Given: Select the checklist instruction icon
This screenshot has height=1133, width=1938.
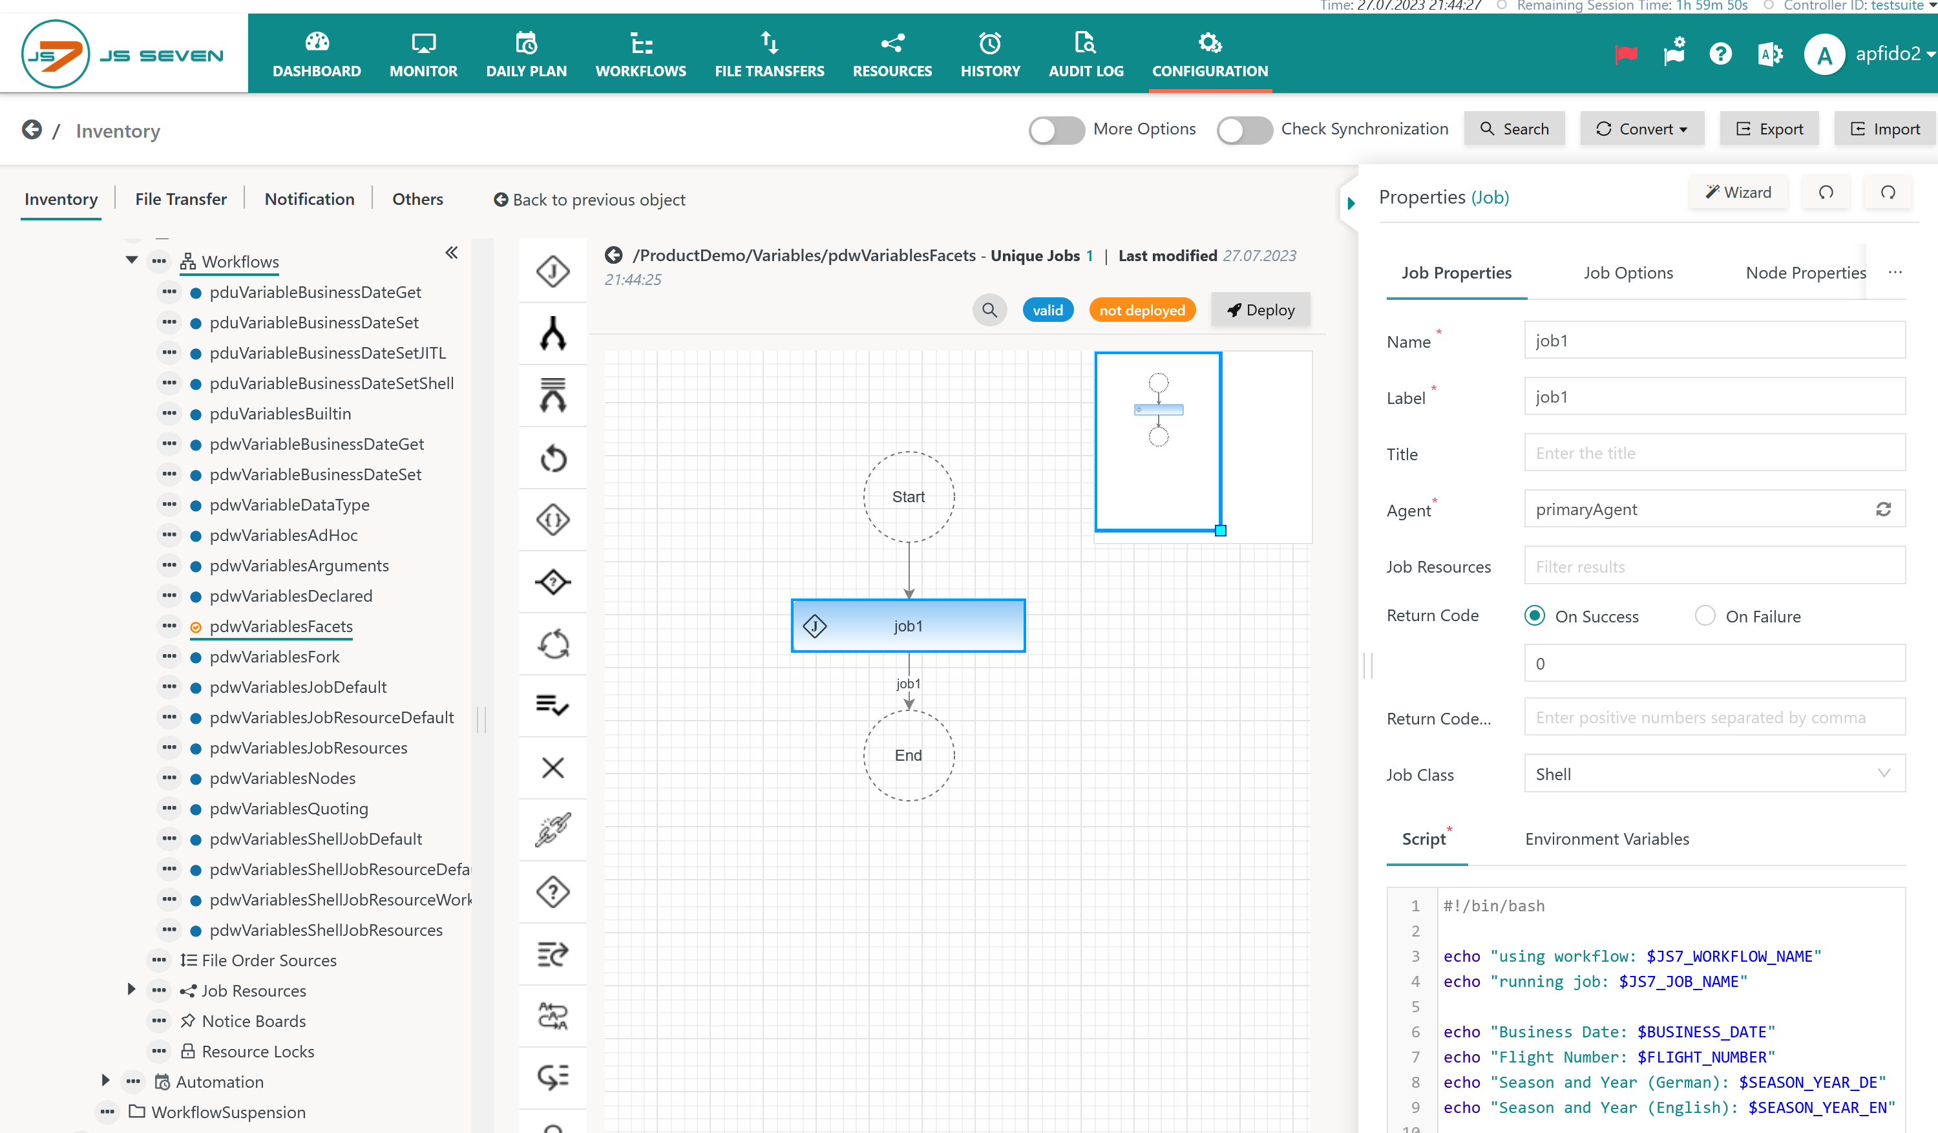Looking at the screenshot, I should pyautogui.click(x=552, y=705).
